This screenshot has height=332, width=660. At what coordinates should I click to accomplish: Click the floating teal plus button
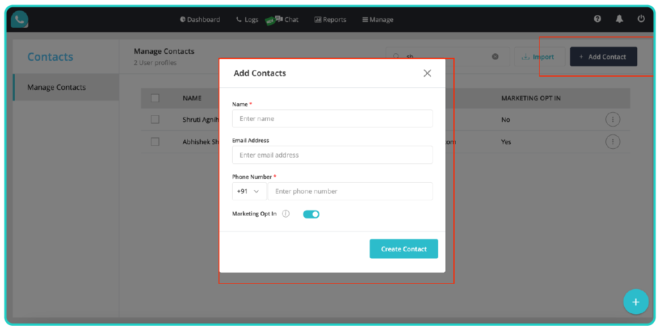pos(636,301)
